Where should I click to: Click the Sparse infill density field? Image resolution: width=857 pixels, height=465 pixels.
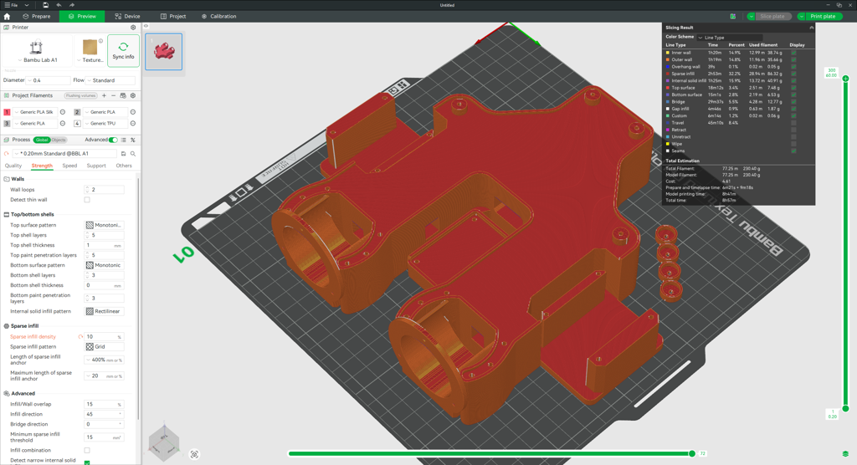tap(104, 336)
